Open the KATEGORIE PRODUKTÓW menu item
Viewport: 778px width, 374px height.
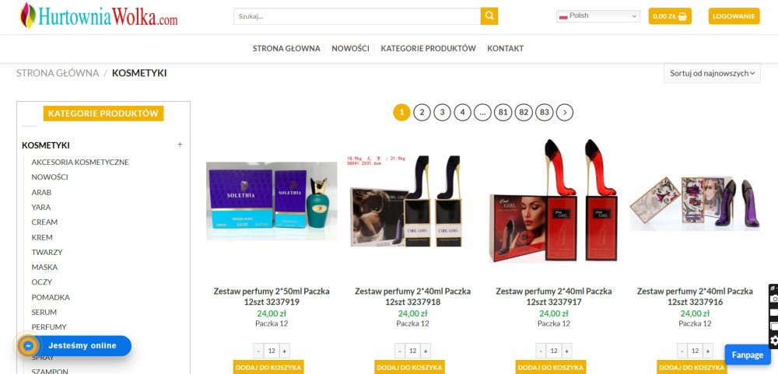[x=428, y=48]
